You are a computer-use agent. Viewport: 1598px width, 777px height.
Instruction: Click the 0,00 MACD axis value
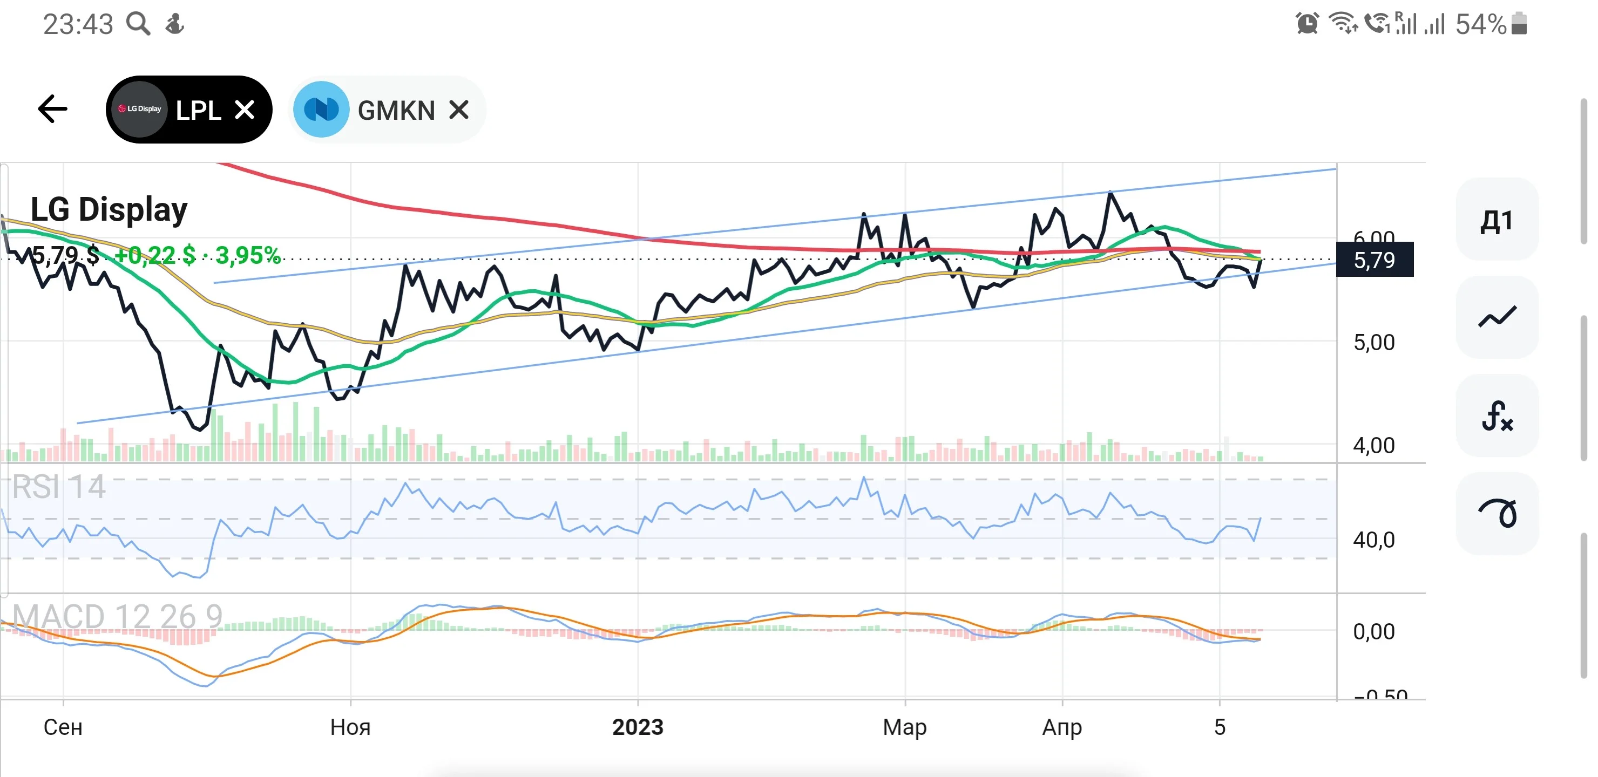[x=1374, y=632]
